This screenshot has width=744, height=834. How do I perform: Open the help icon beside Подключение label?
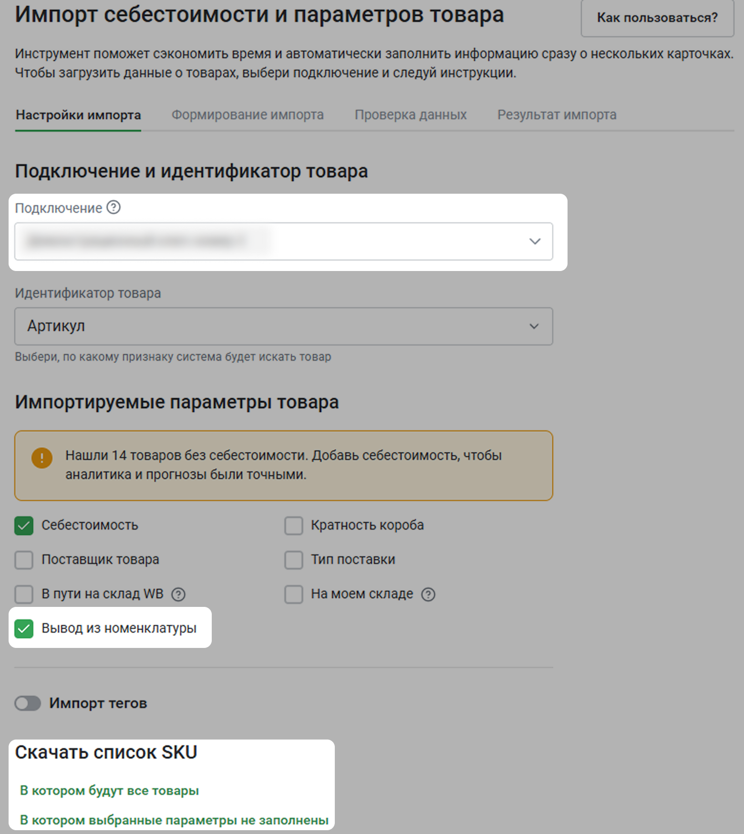(x=114, y=208)
